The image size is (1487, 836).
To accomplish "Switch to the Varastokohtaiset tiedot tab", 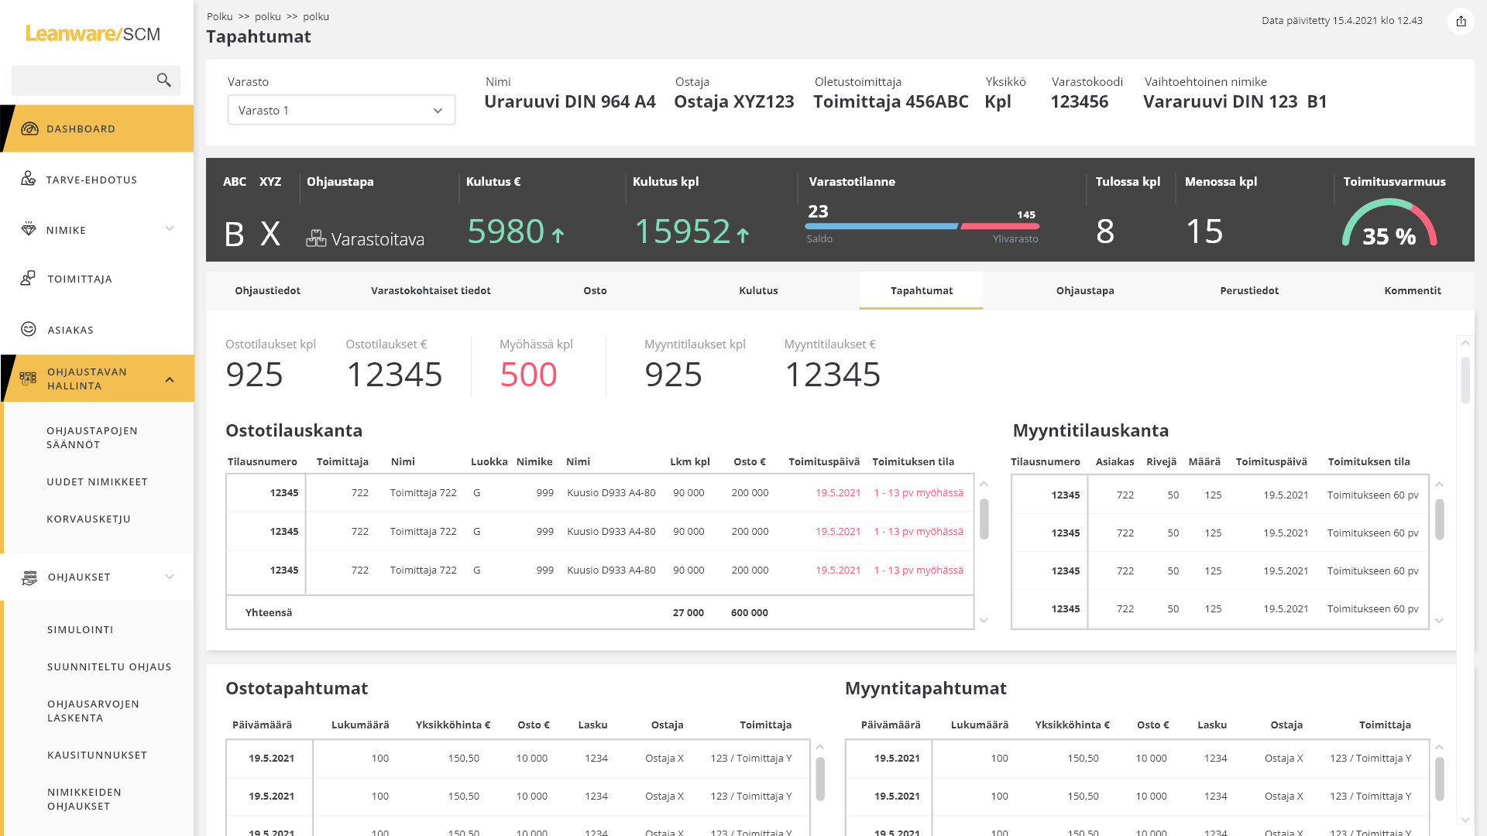I will 431,291.
